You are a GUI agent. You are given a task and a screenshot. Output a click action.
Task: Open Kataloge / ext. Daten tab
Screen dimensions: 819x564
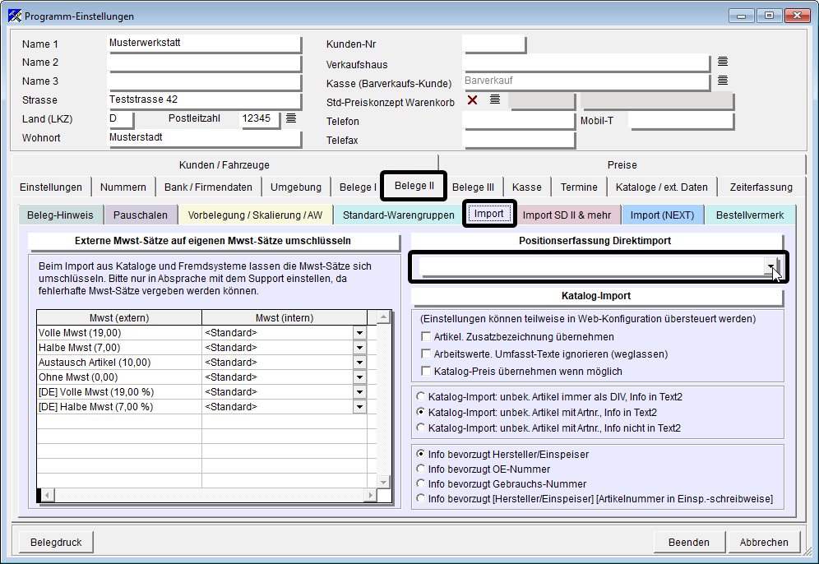[661, 187]
